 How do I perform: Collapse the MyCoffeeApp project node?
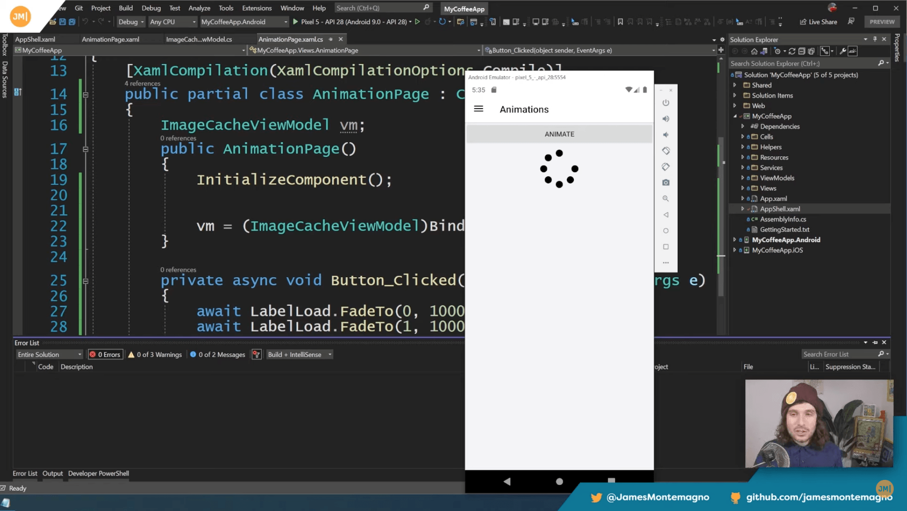pos(735,116)
